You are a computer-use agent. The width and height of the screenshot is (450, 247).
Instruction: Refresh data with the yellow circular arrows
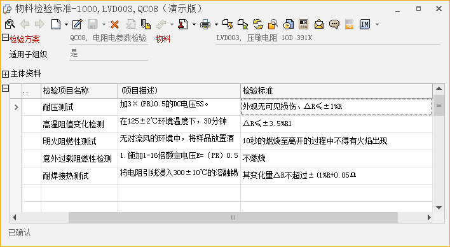258,24
